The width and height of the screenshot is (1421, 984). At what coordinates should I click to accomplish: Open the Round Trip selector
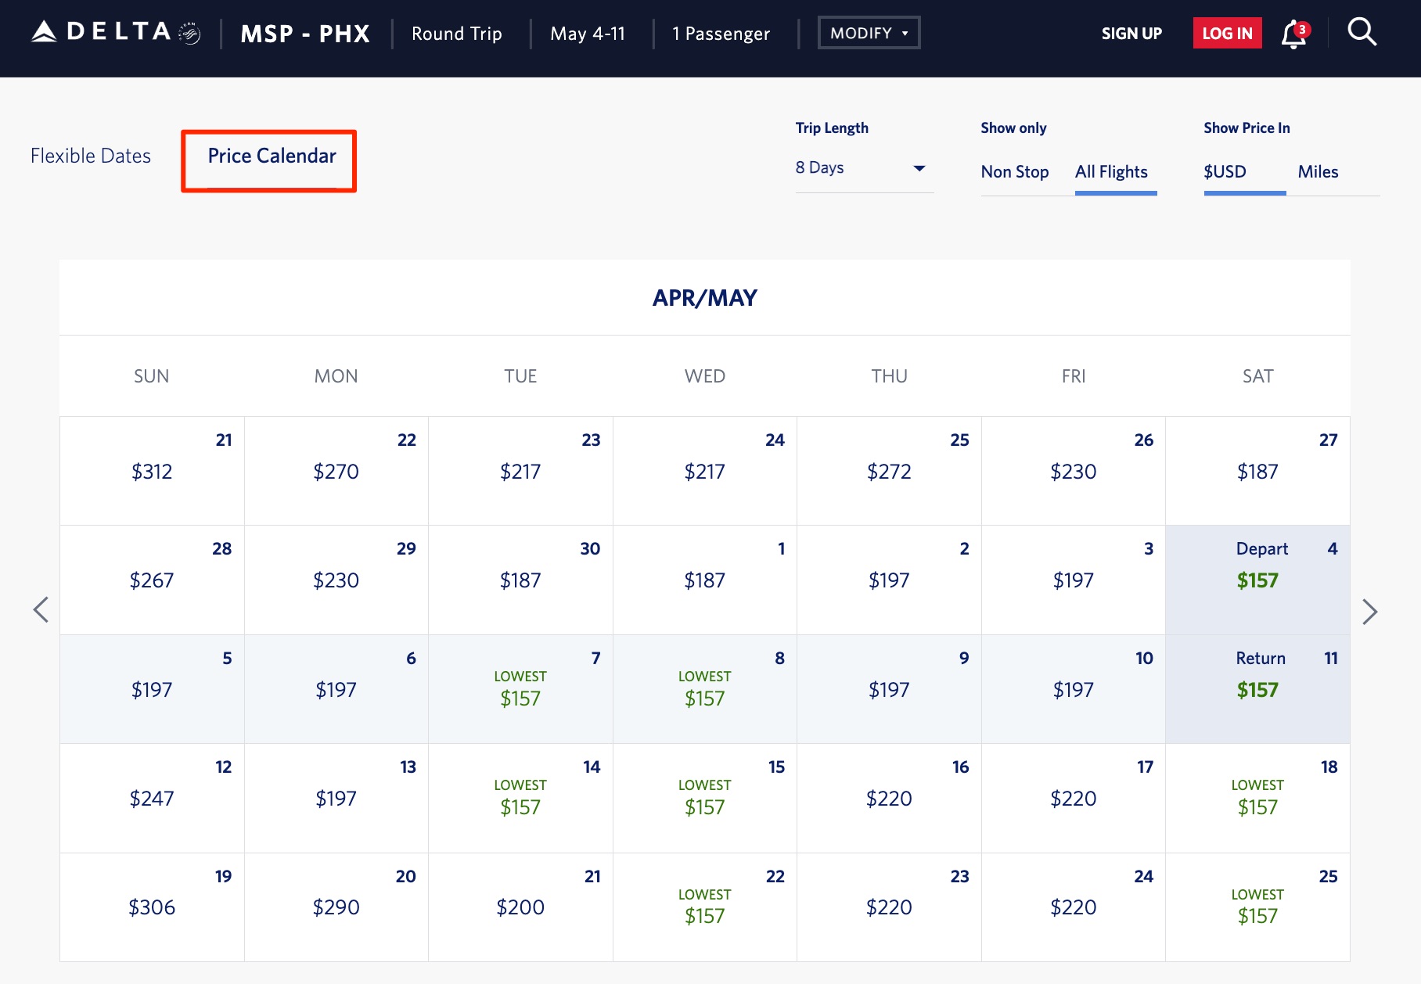click(x=456, y=33)
